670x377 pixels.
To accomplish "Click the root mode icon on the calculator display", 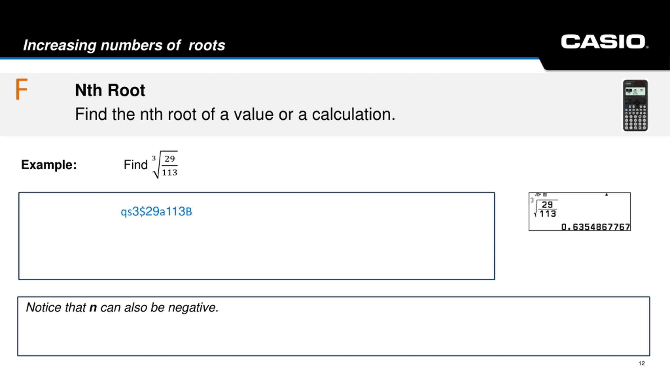I will tap(541, 195).
